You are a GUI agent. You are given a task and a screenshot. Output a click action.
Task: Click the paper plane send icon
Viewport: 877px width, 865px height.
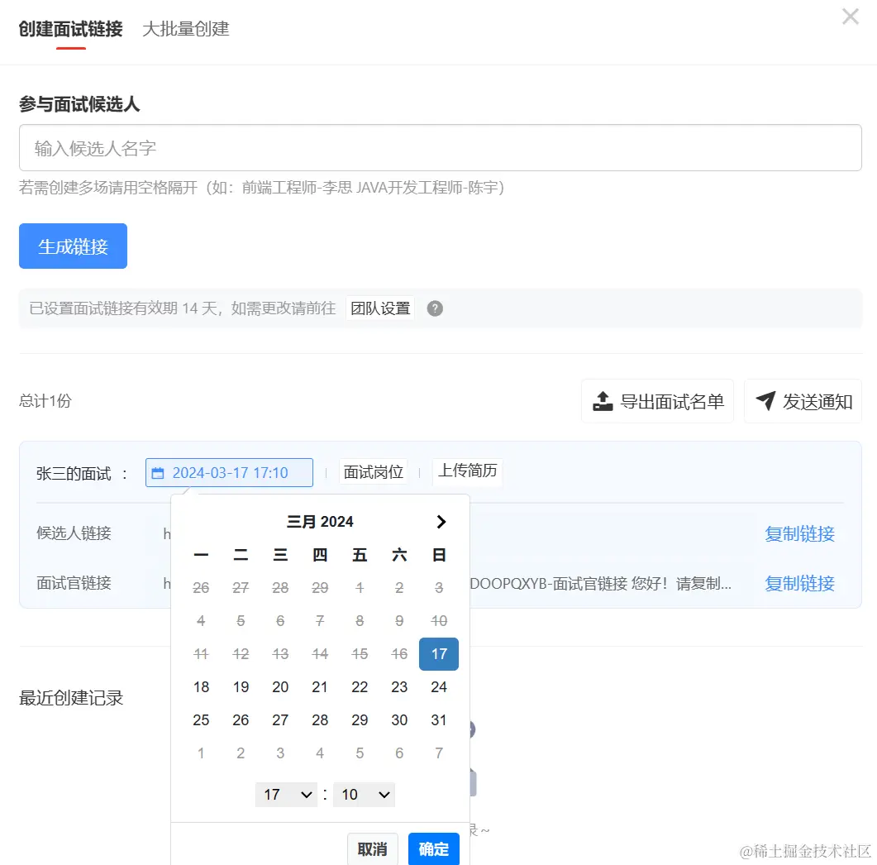point(765,400)
